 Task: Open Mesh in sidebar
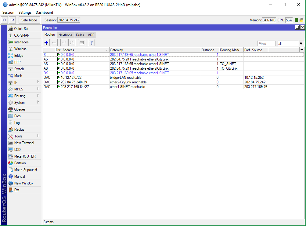click(x=24, y=76)
